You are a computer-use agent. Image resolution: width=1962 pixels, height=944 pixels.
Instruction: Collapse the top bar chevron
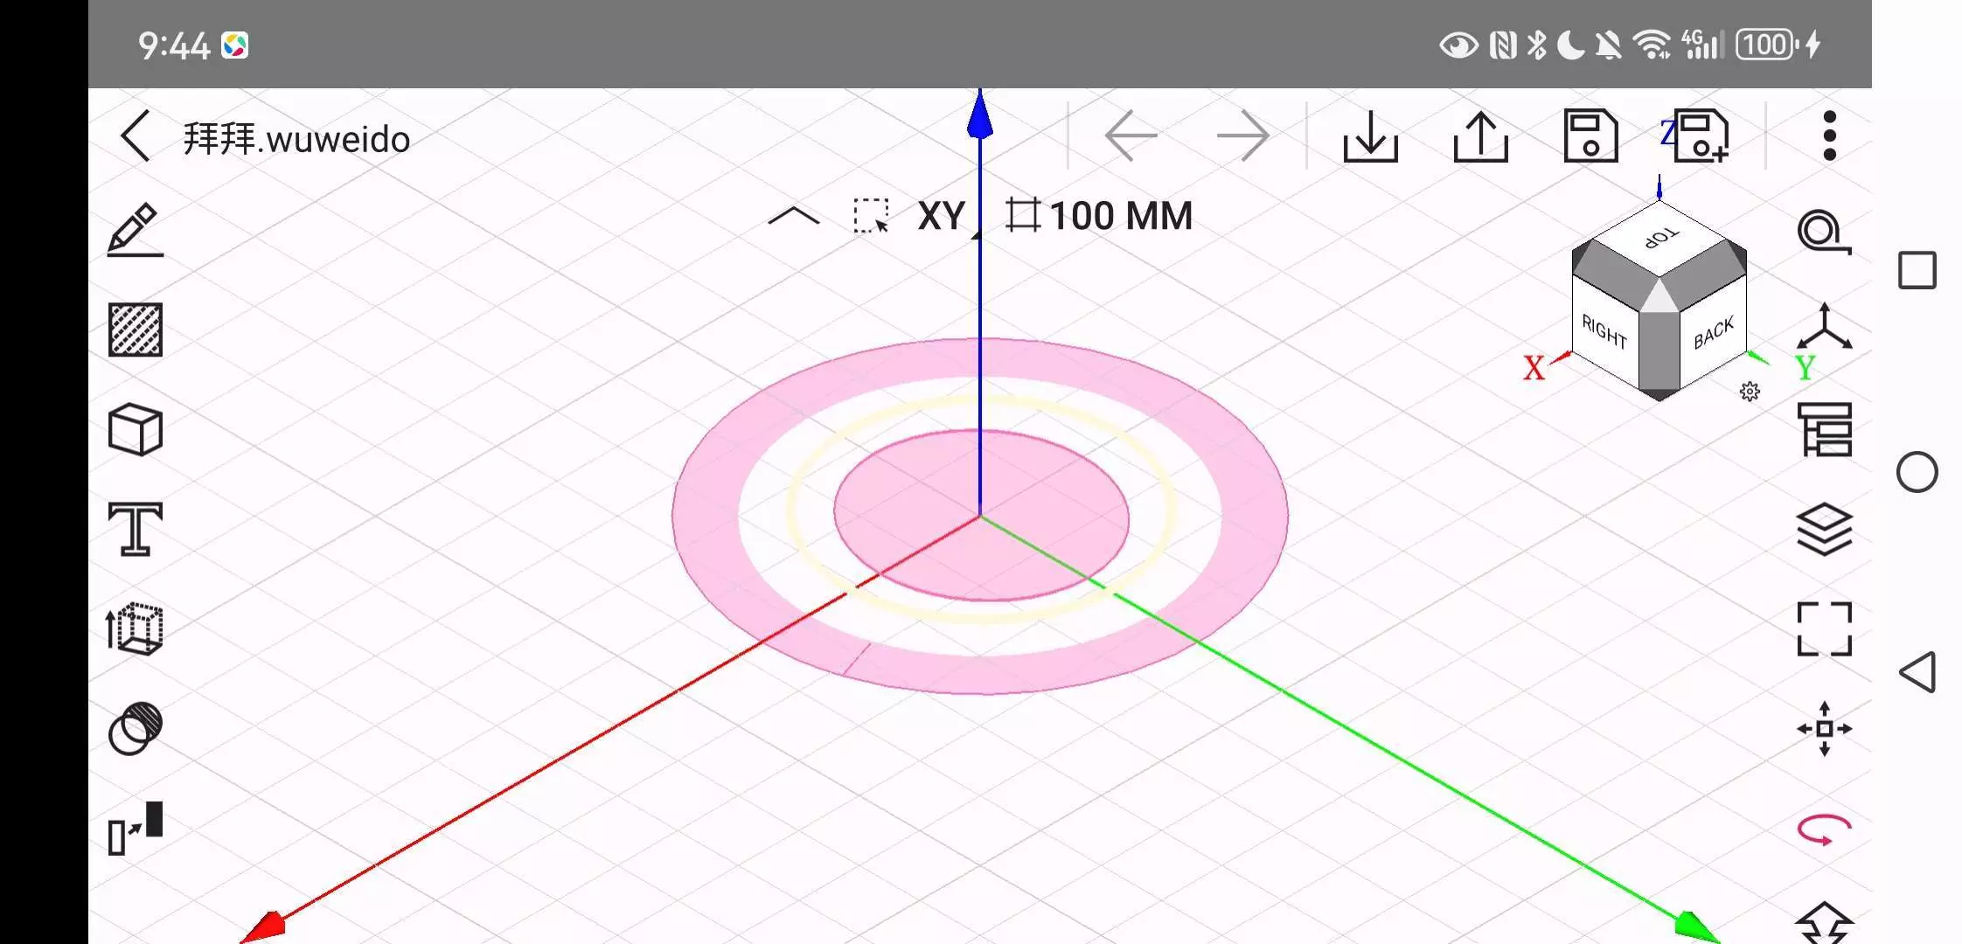[793, 216]
